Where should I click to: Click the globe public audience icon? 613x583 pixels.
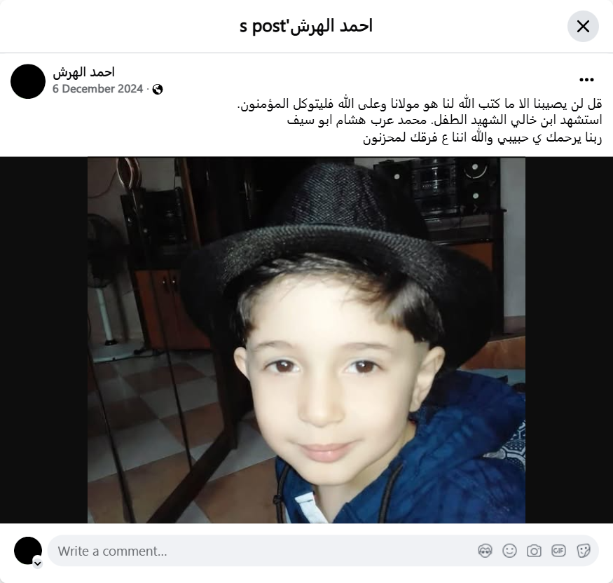pyautogui.click(x=158, y=89)
